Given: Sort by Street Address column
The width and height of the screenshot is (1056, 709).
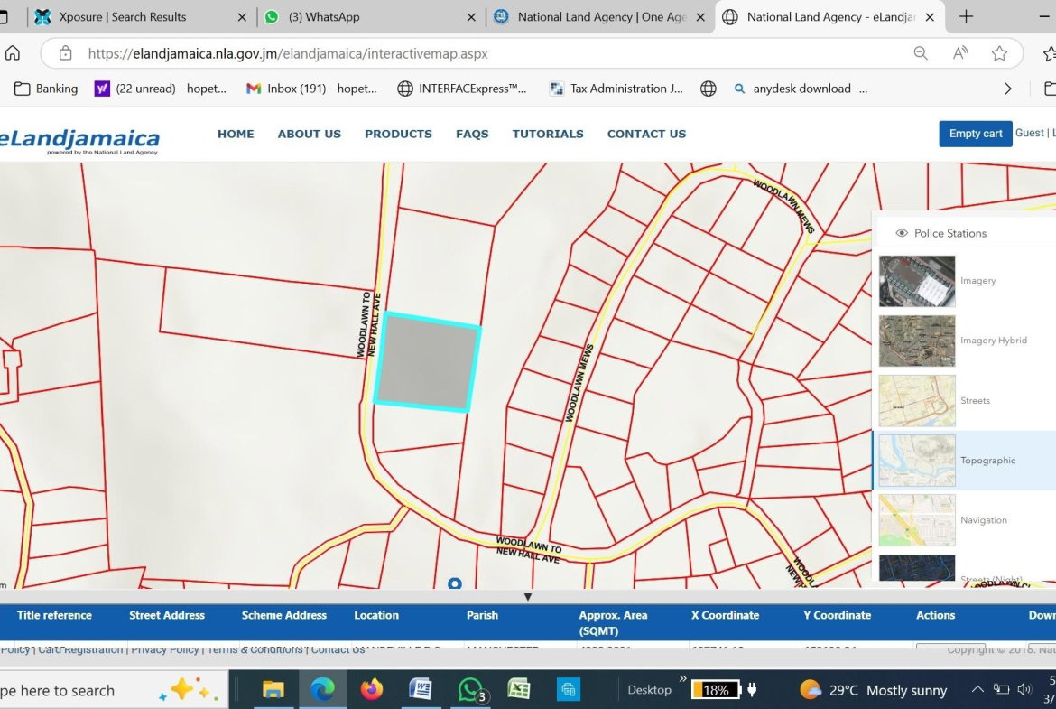Looking at the screenshot, I should coord(167,615).
